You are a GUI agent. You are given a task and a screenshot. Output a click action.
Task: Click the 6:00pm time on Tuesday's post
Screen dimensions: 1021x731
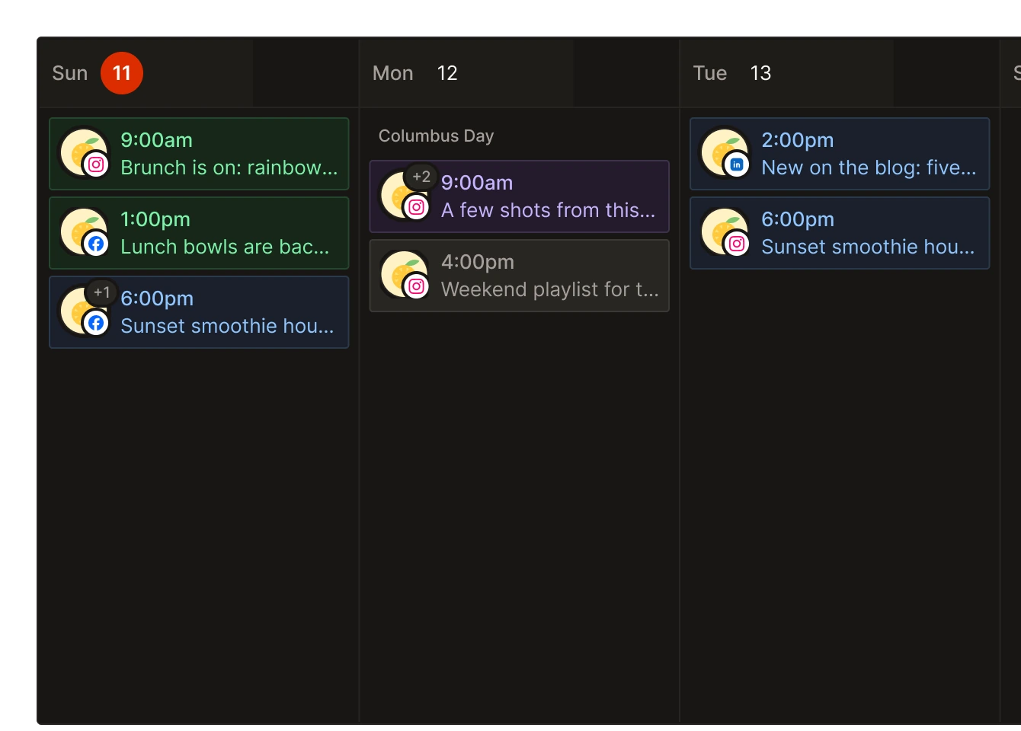coord(798,219)
